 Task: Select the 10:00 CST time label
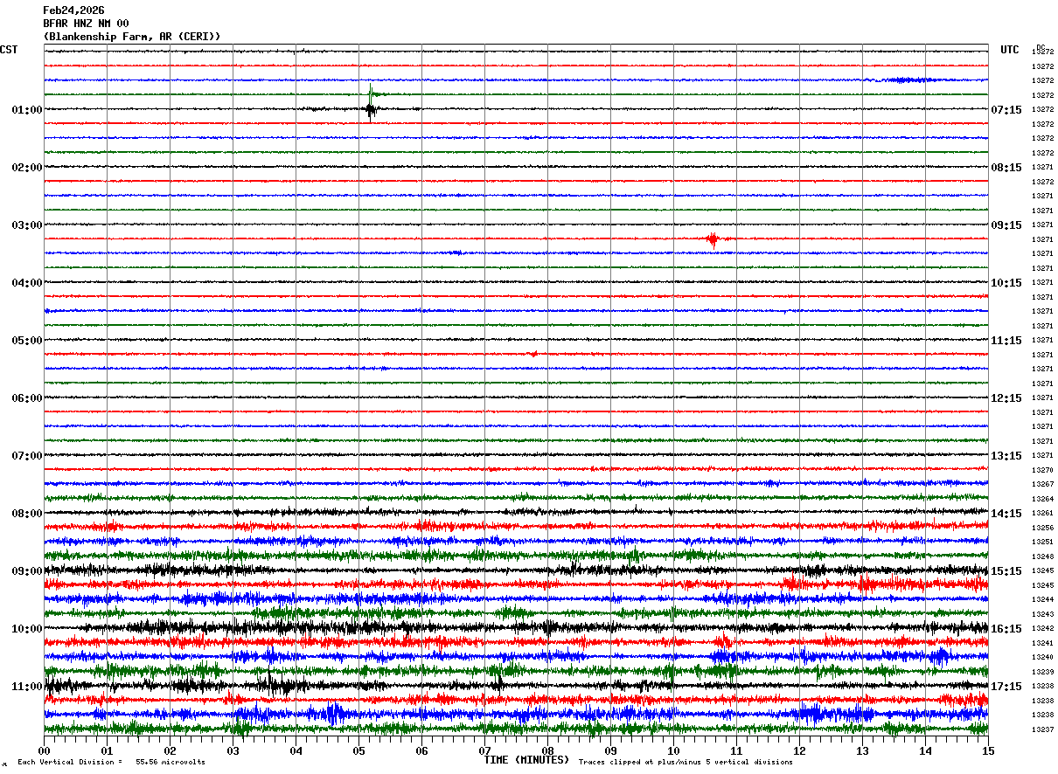pos(27,629)
